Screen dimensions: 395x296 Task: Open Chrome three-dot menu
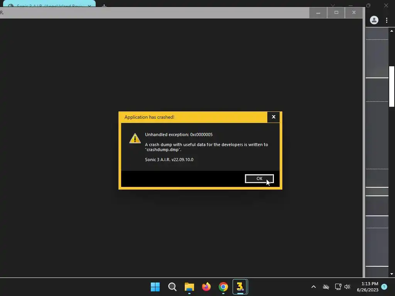[387, 20]
